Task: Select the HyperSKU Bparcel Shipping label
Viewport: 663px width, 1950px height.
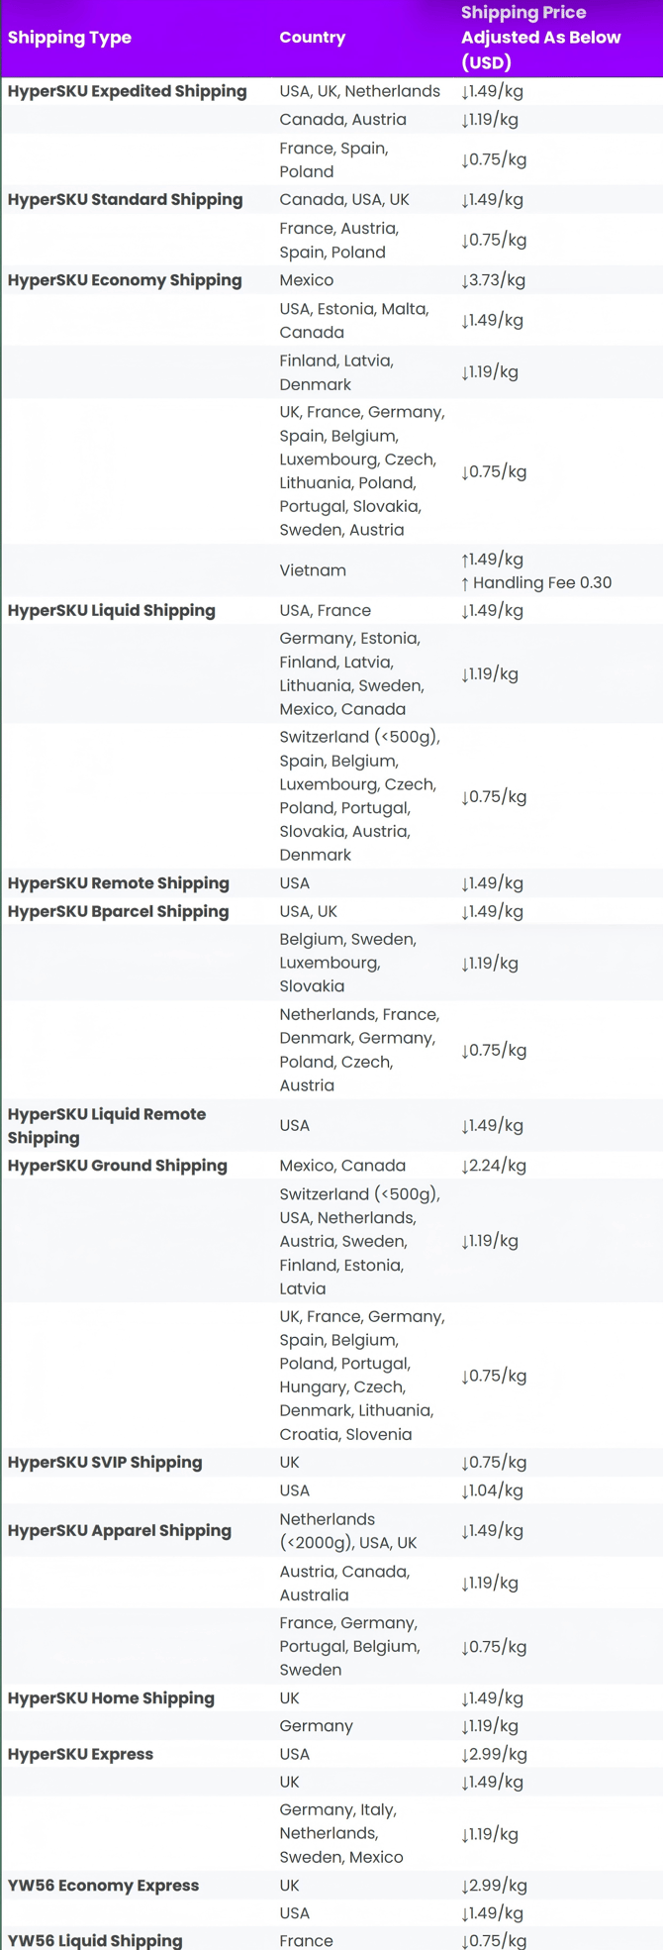Action: (x=118, y=911)
